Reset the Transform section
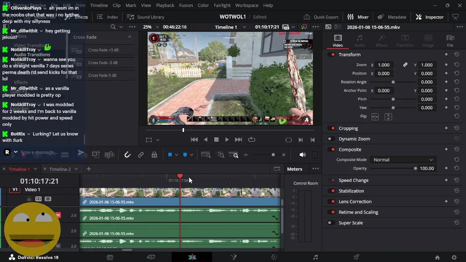The image size is (466, 262). click(x=457, y=55)
